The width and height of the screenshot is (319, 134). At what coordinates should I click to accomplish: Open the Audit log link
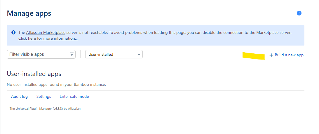coord(19,97)
